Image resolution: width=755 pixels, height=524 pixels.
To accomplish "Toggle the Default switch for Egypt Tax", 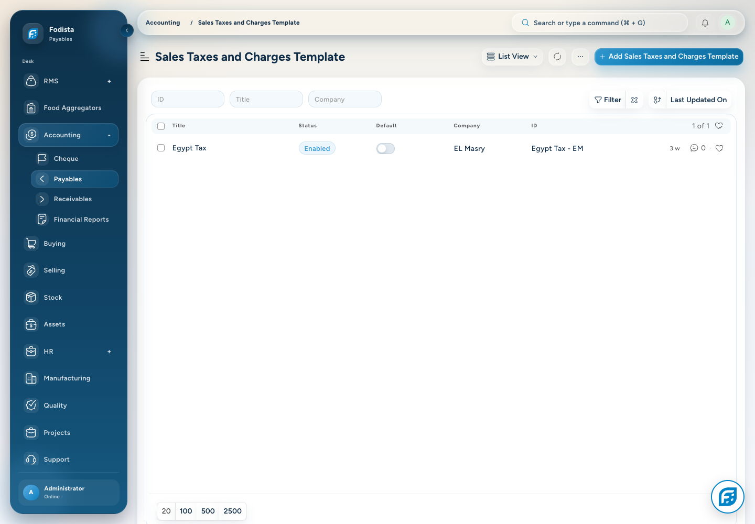I will point(385,149).
